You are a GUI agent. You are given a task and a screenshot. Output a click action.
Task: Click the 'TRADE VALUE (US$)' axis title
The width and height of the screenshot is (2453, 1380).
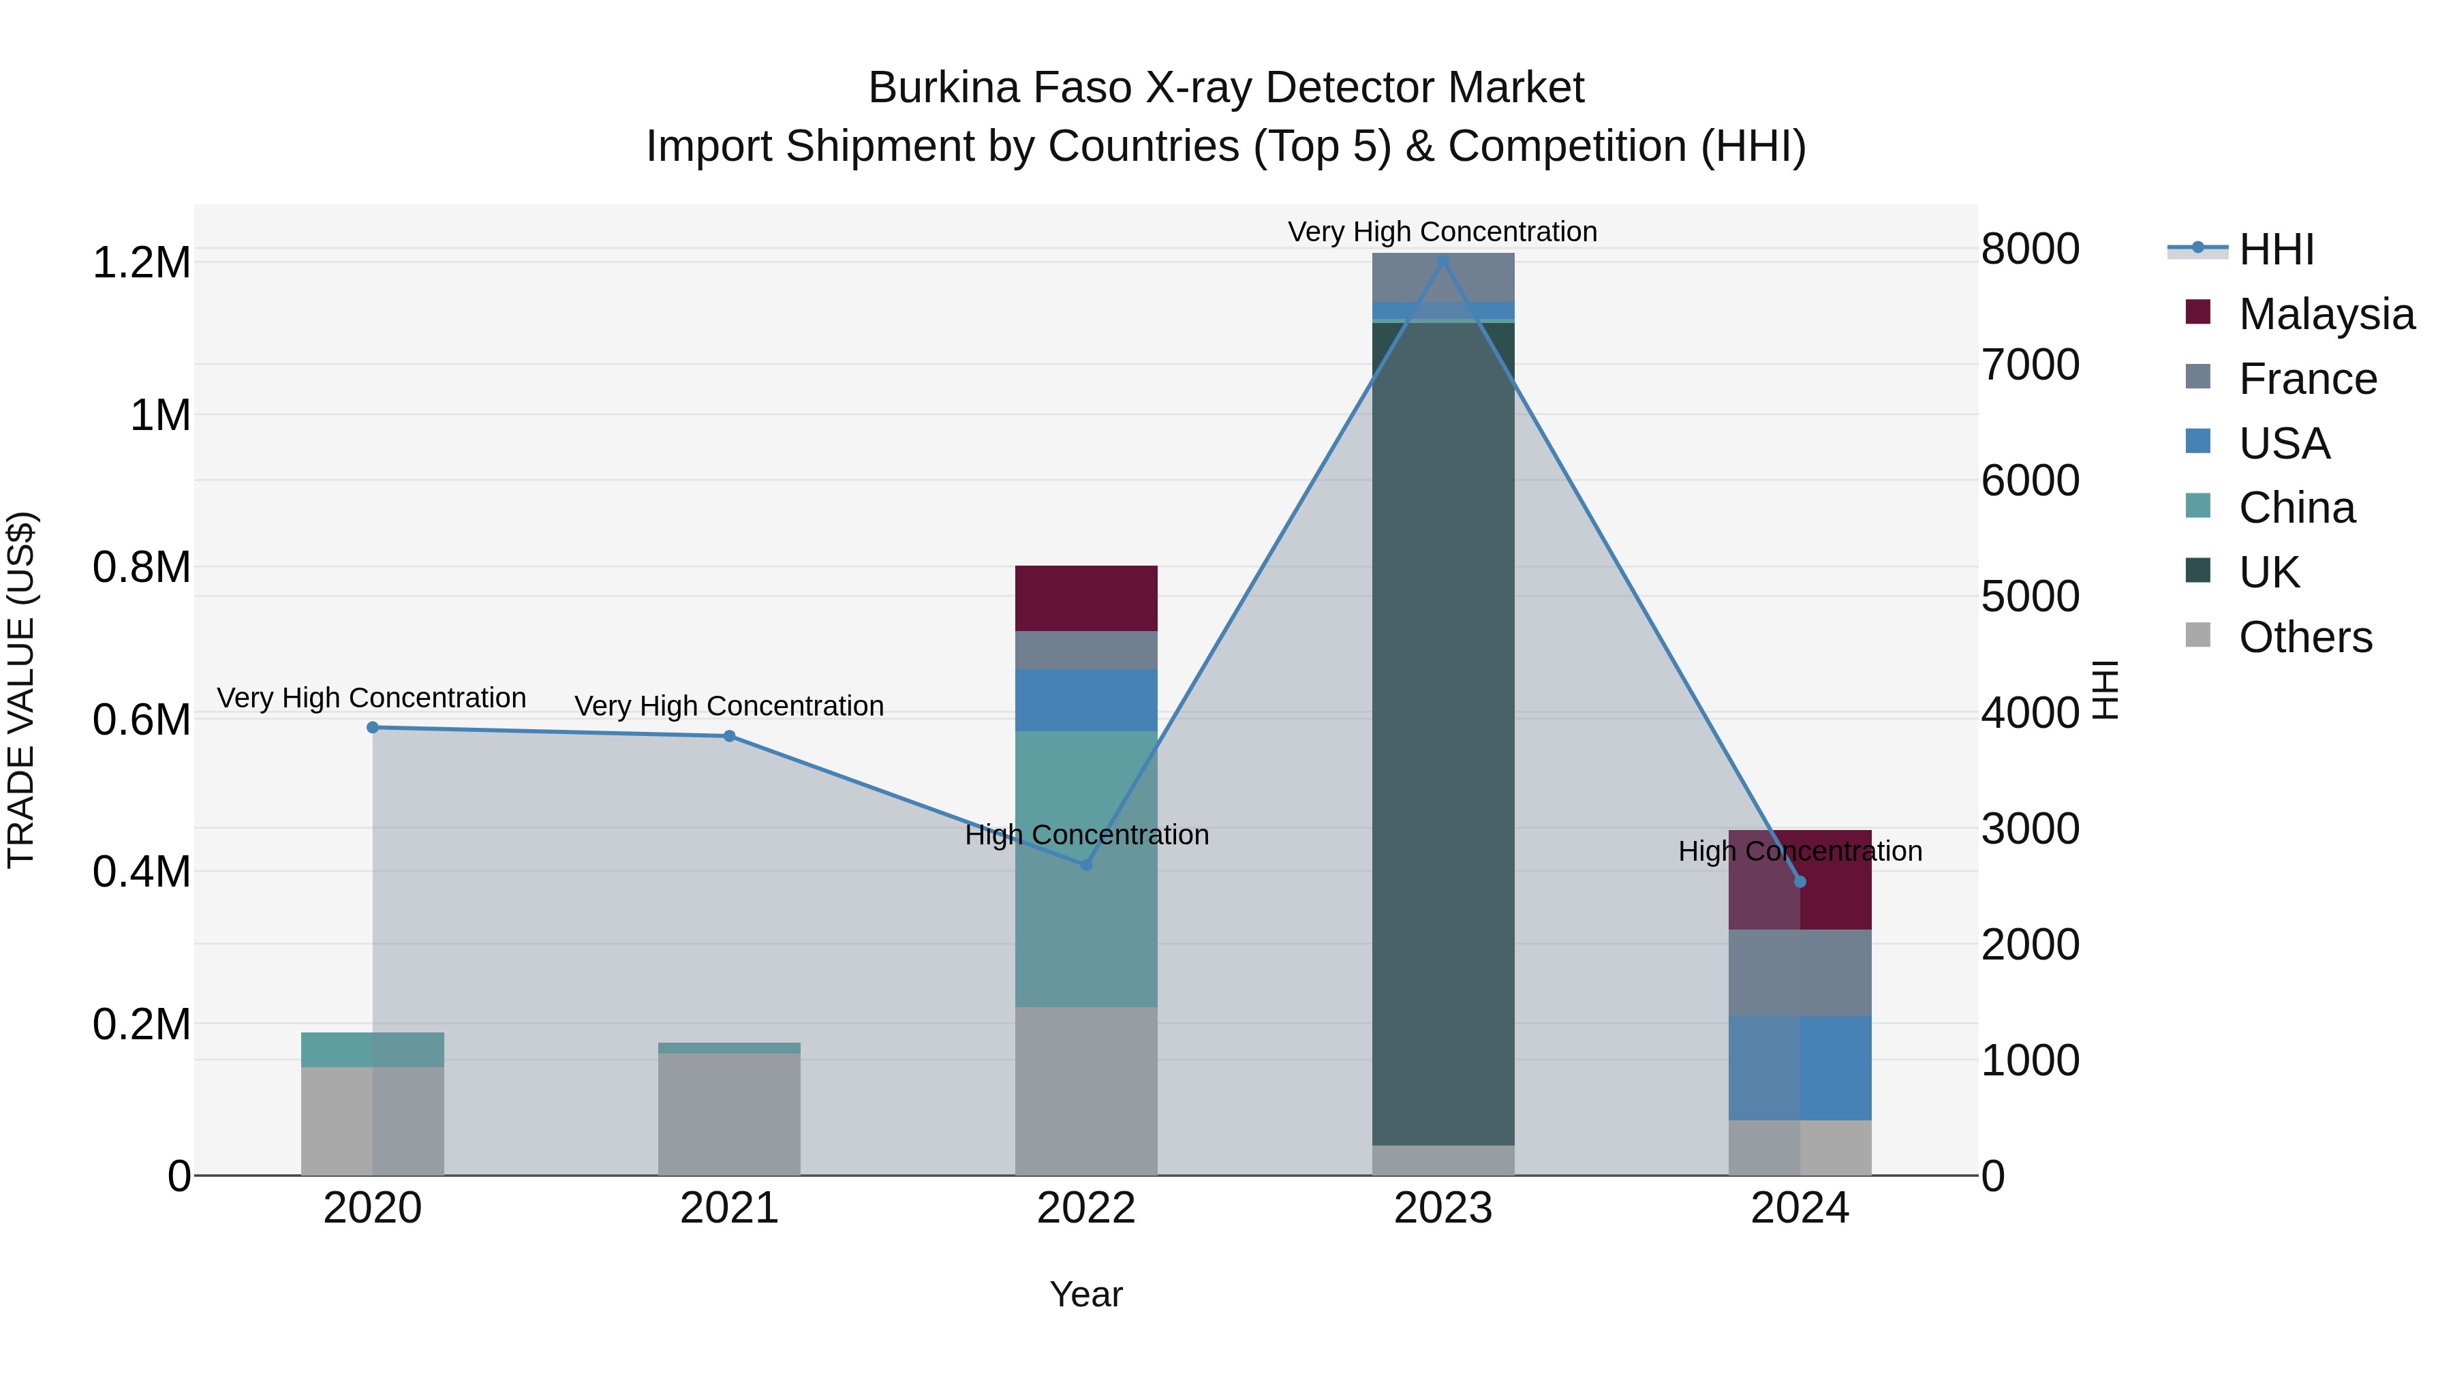[x=21, y=690]
